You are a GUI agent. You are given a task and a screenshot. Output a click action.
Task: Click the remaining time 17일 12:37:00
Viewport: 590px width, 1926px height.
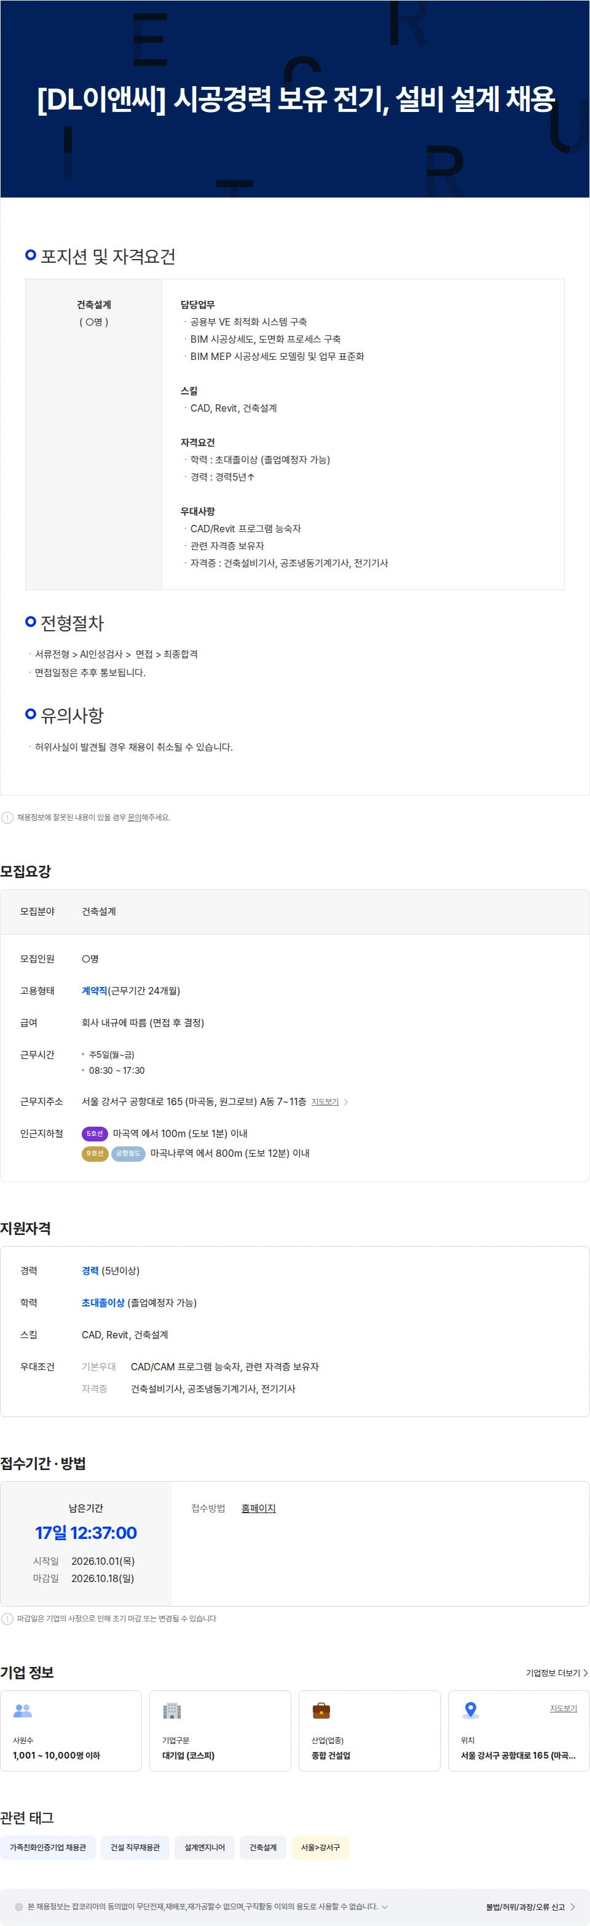(86, 1532)
